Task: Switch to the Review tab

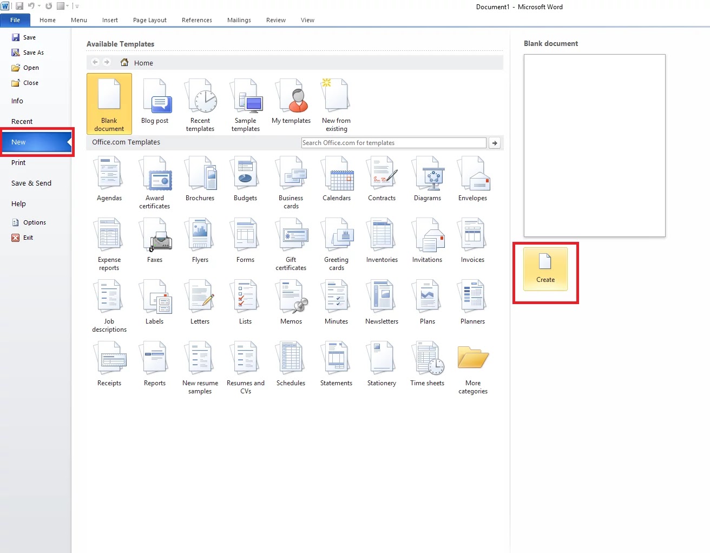Action: tap(276, 20)
